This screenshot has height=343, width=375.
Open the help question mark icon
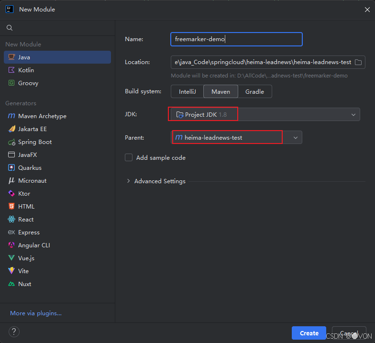14,332
